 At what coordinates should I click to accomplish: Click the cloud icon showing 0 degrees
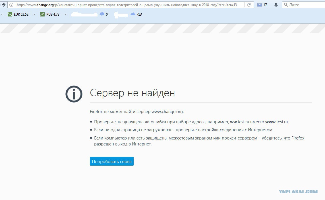click(x=101, y=14)
